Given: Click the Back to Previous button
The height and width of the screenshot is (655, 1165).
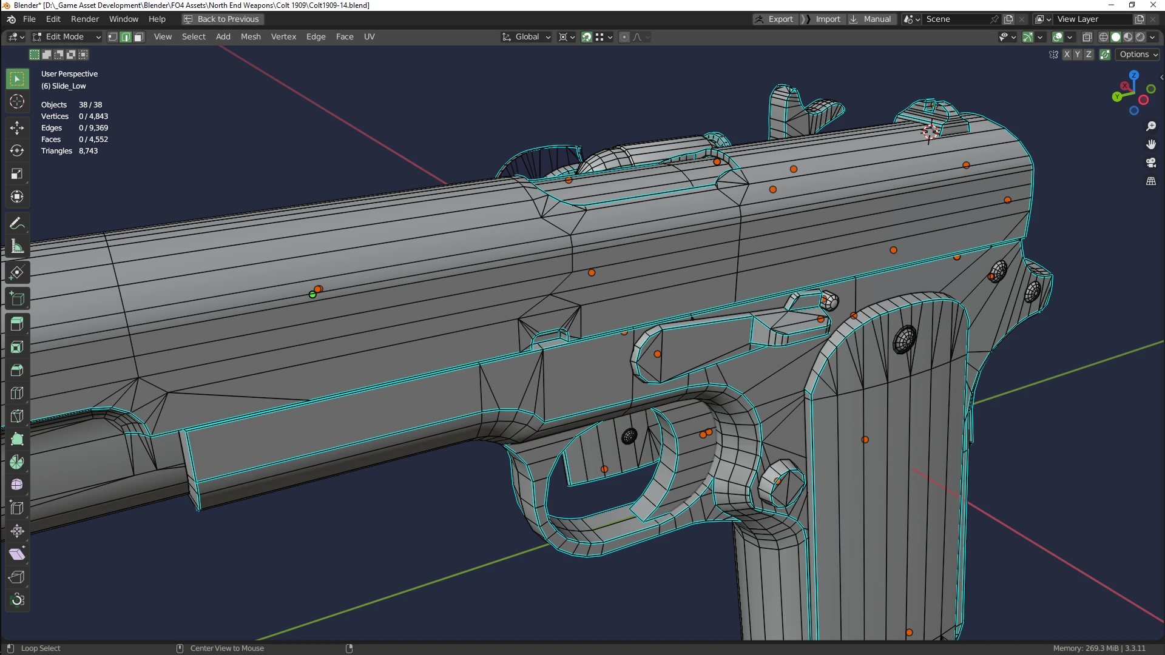Looking at the screenshot, I should coord(222,19).
